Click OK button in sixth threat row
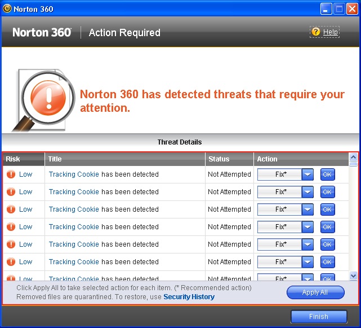The height and width of the screenshot is (328, 361). pos(327,262)
